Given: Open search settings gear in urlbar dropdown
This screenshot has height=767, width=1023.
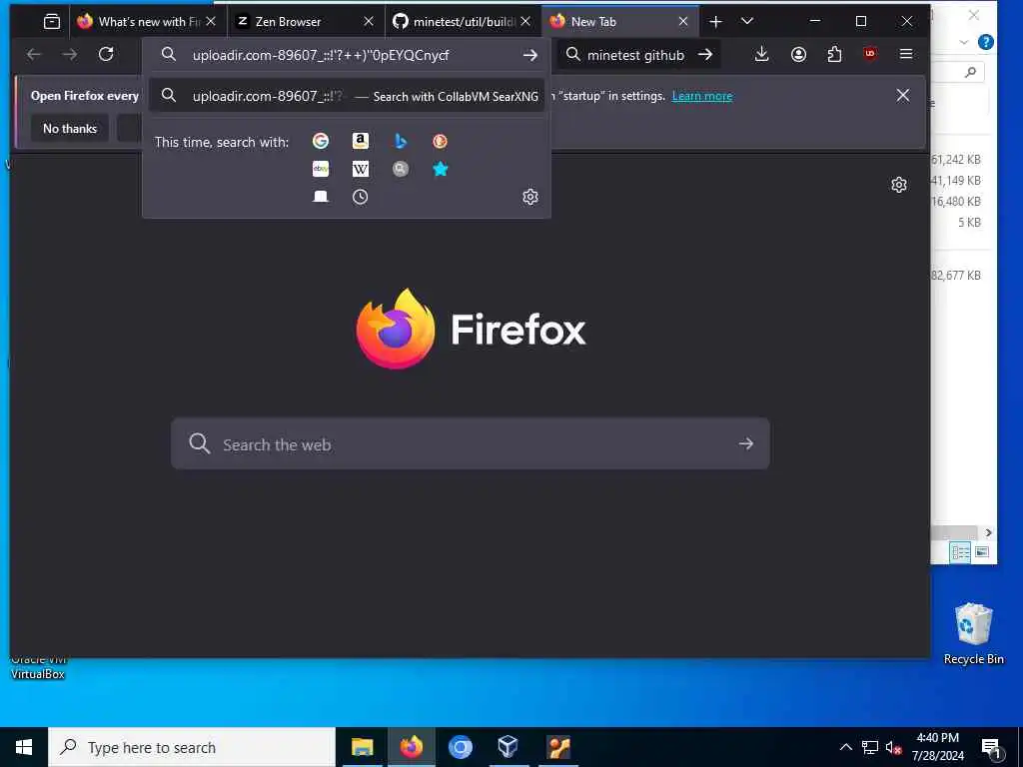Looking at the screenshot, I should point(530,197).
